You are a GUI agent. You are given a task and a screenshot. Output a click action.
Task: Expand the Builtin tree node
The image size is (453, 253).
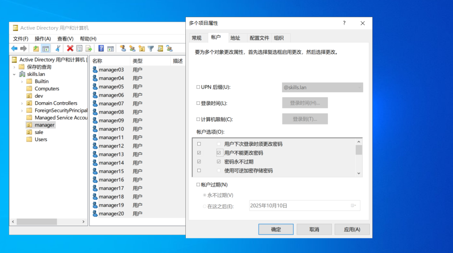coord(22,81)
